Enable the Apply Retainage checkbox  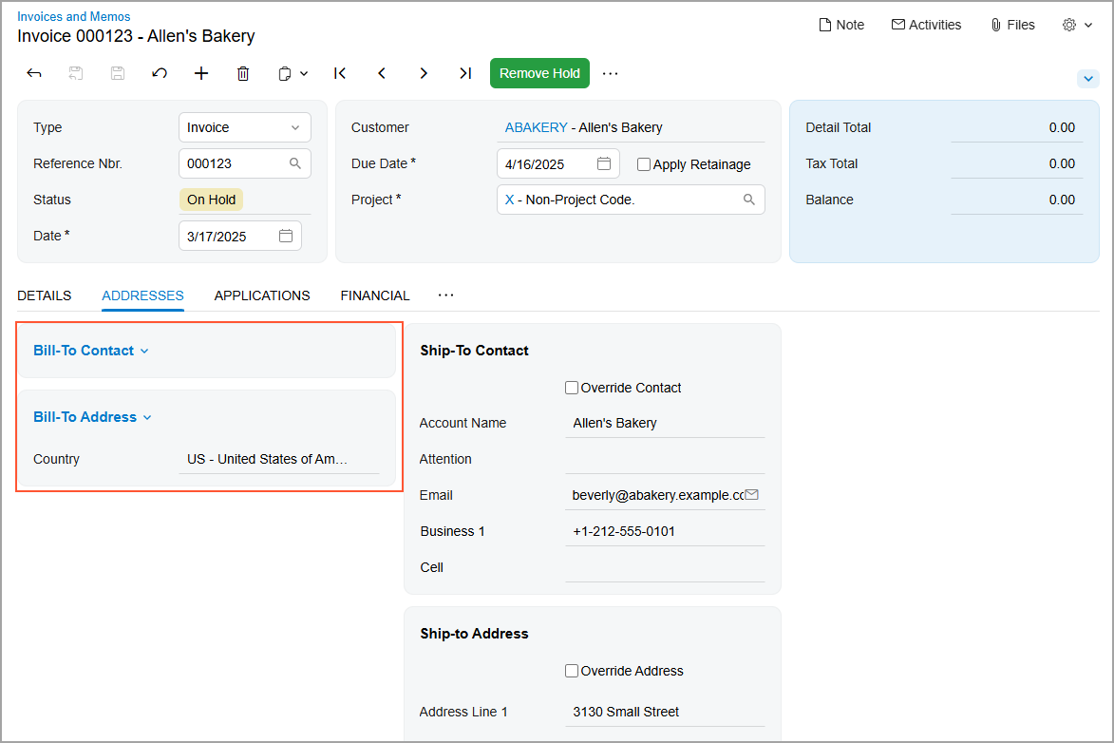(644, 164)
